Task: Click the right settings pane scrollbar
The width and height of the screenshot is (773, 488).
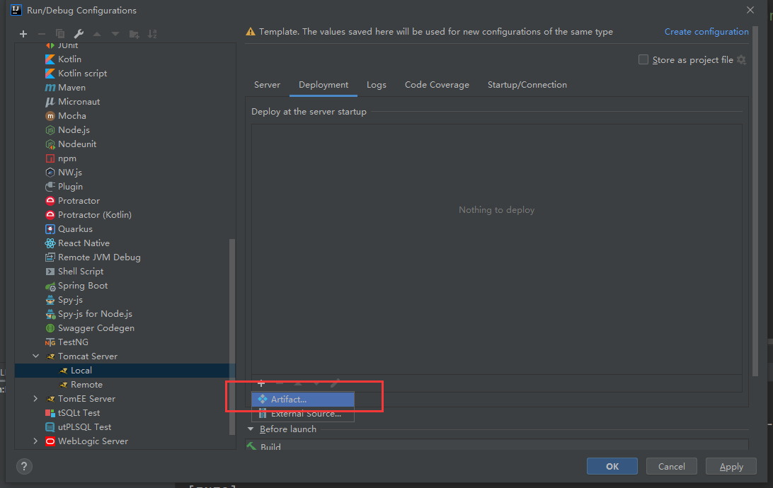Action: coord(755,202)
